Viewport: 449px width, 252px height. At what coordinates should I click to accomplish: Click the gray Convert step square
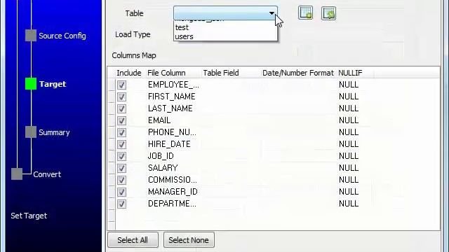coord(17,174)
